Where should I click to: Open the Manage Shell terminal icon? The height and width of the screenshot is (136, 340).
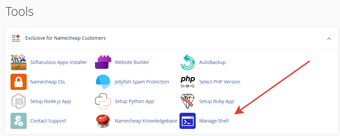[x=188, y=121]
